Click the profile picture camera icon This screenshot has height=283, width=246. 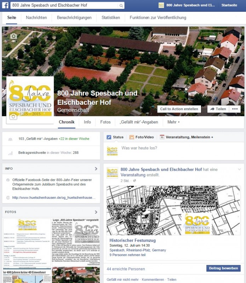coord(13,117)
